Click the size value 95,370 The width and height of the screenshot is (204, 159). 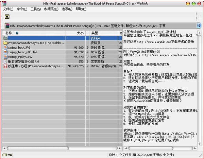tap(79, 57)
